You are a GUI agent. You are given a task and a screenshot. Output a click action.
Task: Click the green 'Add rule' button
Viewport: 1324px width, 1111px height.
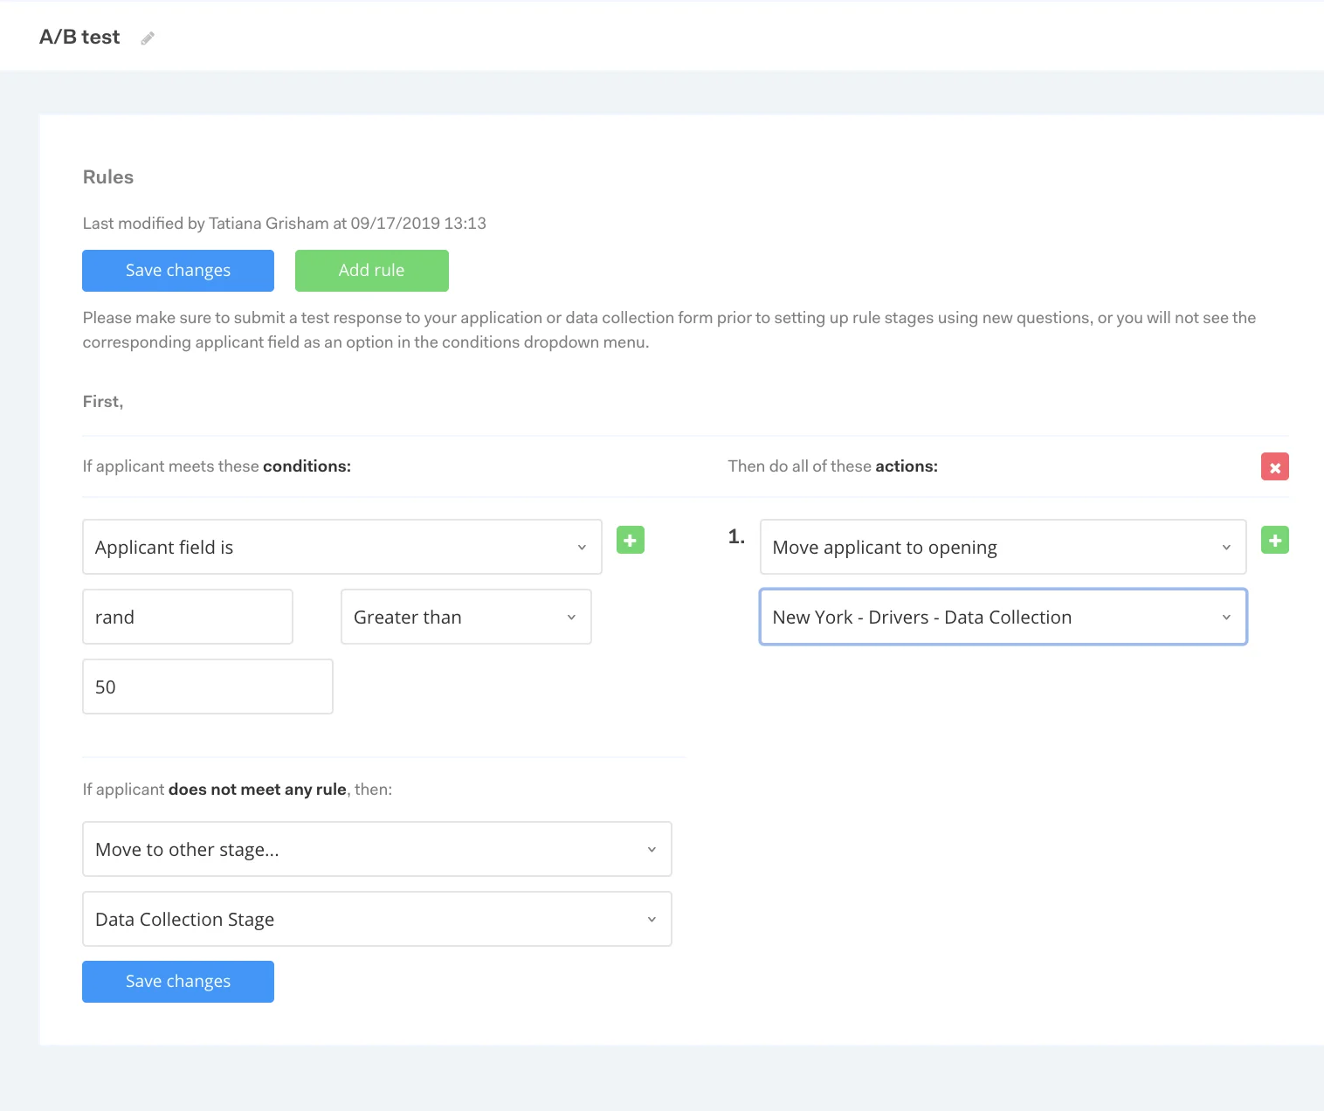pyautogui.click(x=372, y=271)
